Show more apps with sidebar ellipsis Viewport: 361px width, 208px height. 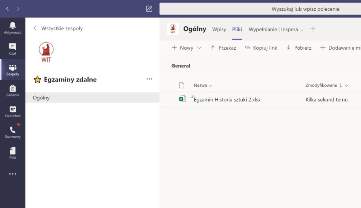pos(13,174)
